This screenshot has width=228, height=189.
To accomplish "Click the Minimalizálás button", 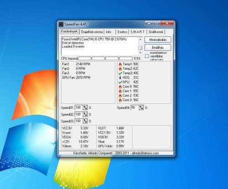I will 158,40.
